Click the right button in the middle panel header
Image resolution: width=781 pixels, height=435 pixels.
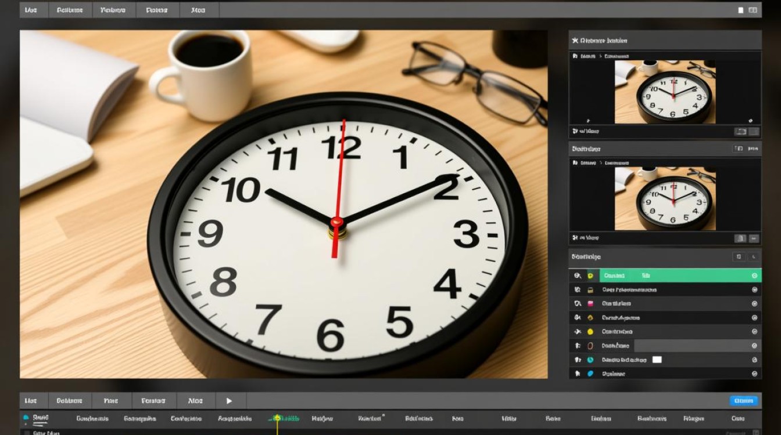pos(753,149)
